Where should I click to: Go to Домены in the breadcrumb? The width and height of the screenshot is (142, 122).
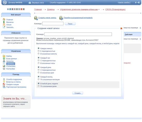tap(51, 9)
